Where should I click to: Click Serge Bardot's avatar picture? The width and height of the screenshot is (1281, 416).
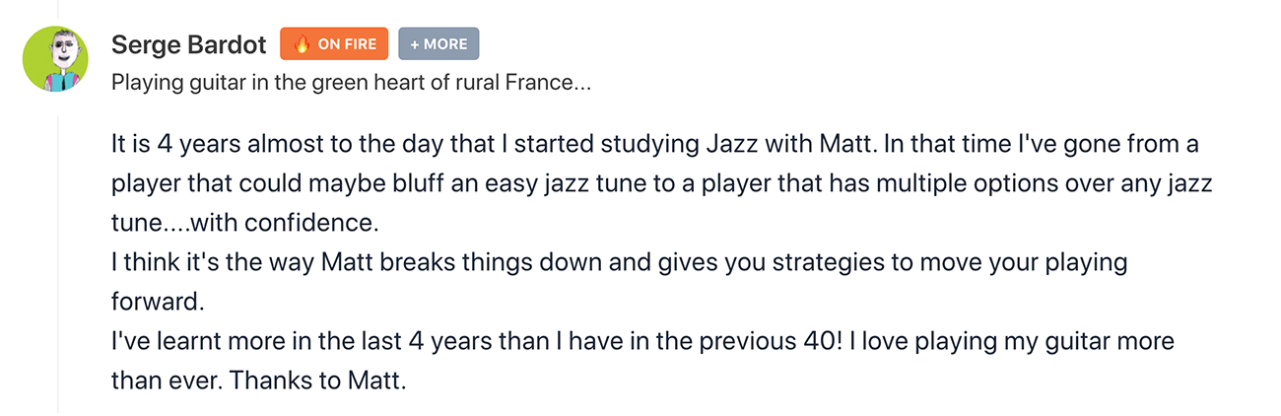pyautogui.click(x=57, y=59)
